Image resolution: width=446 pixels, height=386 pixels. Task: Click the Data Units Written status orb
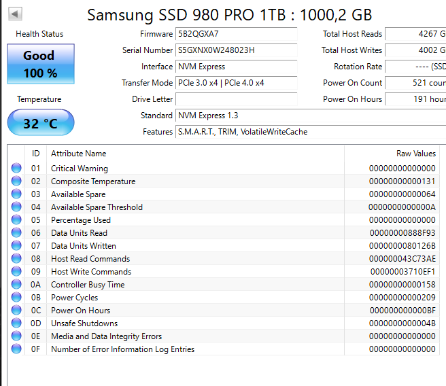point(16,246)
